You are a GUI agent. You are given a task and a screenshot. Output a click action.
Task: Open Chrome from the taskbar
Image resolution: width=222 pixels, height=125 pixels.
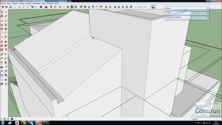pyautogui.click(x=24, y=123)
